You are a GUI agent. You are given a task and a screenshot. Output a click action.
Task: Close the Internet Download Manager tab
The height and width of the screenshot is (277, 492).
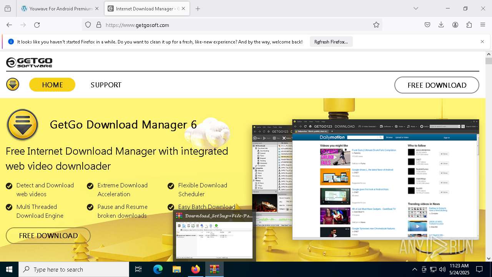[x=183, y=8]
